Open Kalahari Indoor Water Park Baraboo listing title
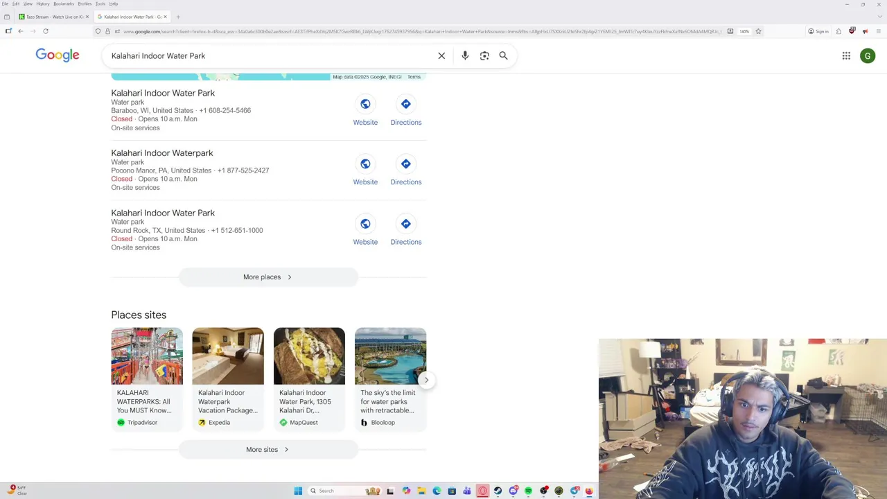The image size is (887, 499). click(163, 93)
